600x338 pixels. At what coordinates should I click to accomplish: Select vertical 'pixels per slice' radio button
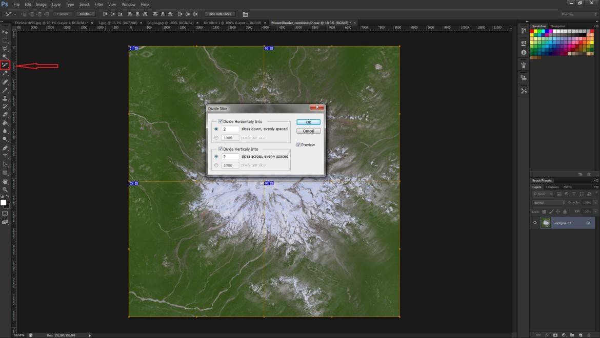[216, 165]
